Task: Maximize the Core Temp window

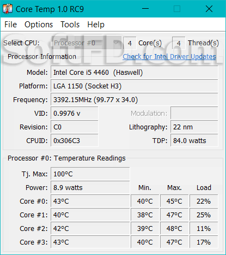Action: [x=177, y=9]
